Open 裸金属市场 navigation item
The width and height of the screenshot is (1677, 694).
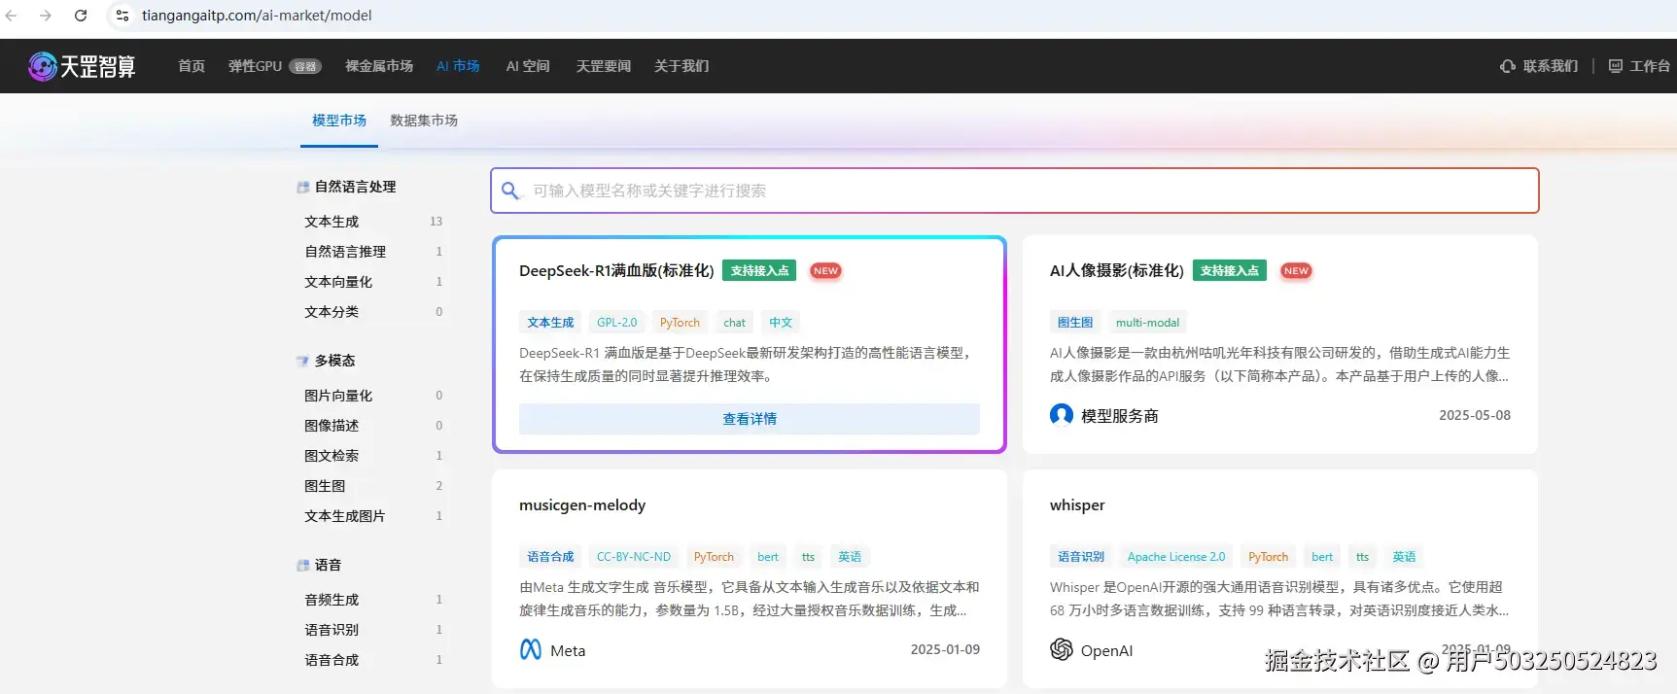coord(379,66)
